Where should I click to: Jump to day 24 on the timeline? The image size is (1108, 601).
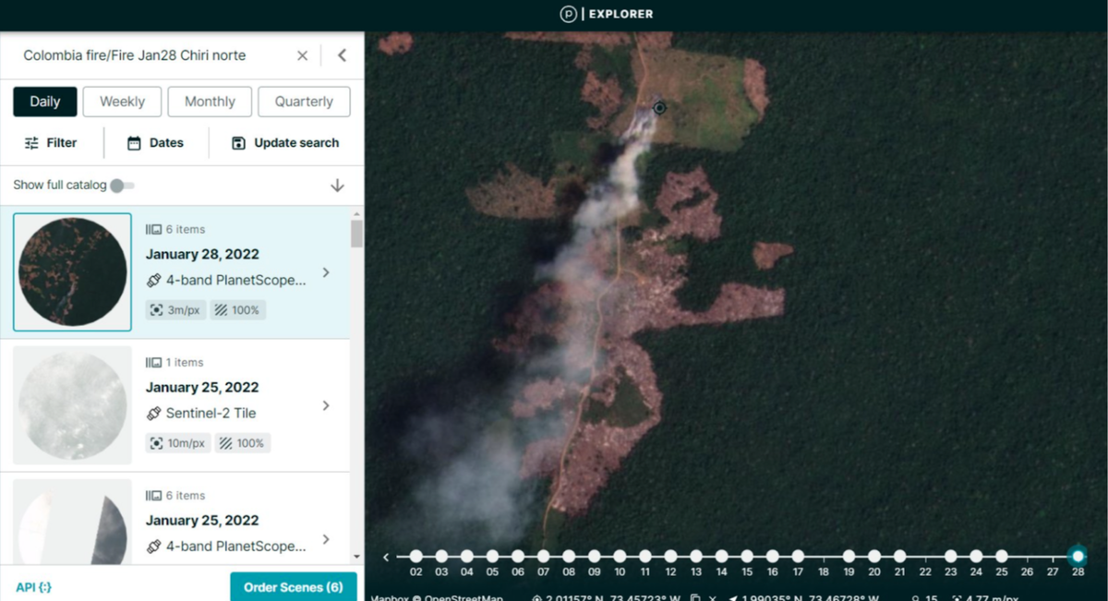tap(976, 557)
